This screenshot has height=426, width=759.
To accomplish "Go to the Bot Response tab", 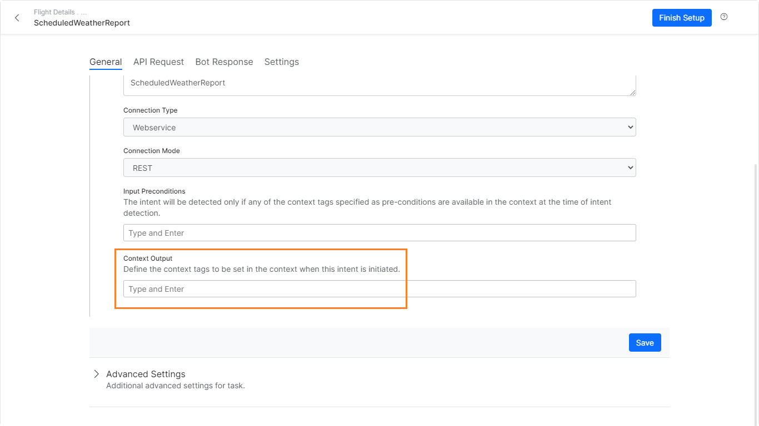I will 224,62.
